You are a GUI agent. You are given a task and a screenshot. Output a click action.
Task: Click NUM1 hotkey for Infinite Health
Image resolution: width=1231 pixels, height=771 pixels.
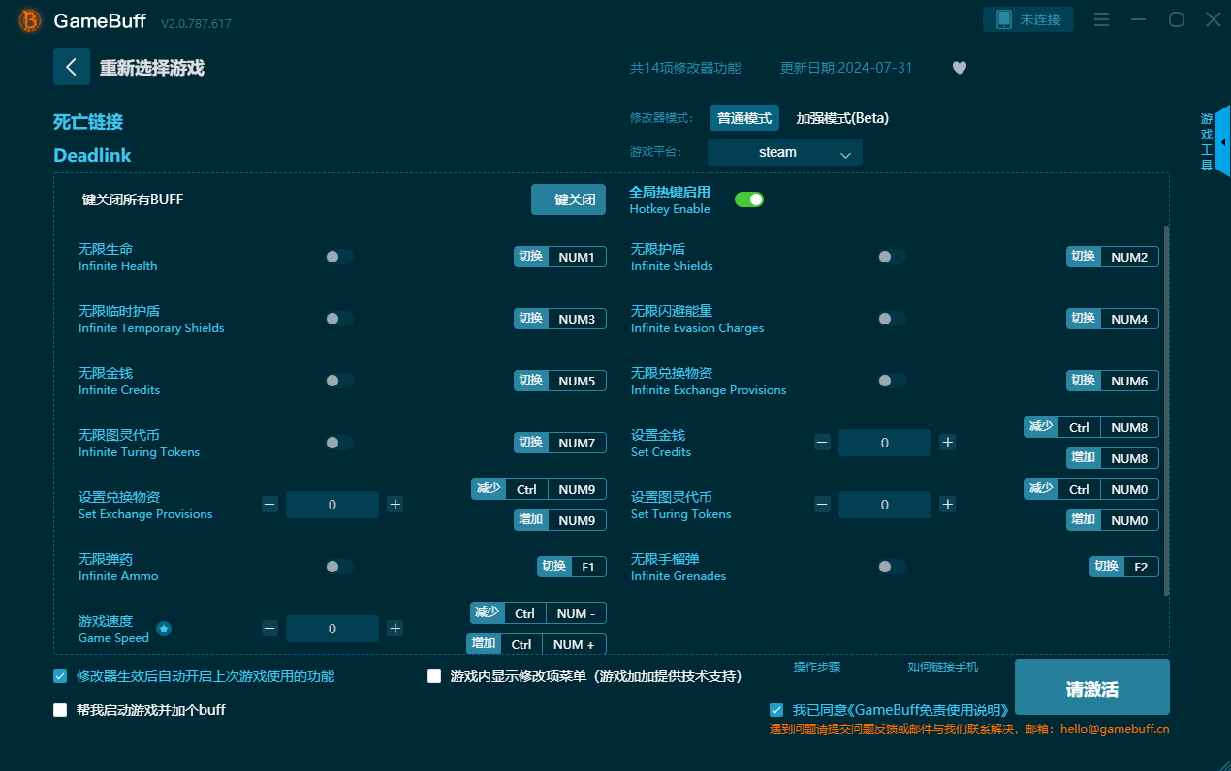(577, 257)
